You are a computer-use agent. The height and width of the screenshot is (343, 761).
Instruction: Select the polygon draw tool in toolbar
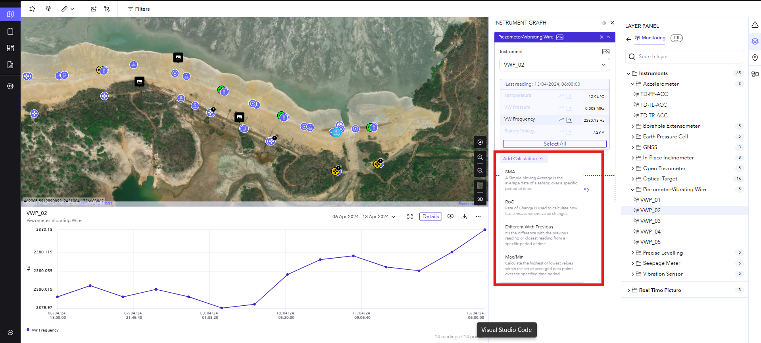[32, 9]
